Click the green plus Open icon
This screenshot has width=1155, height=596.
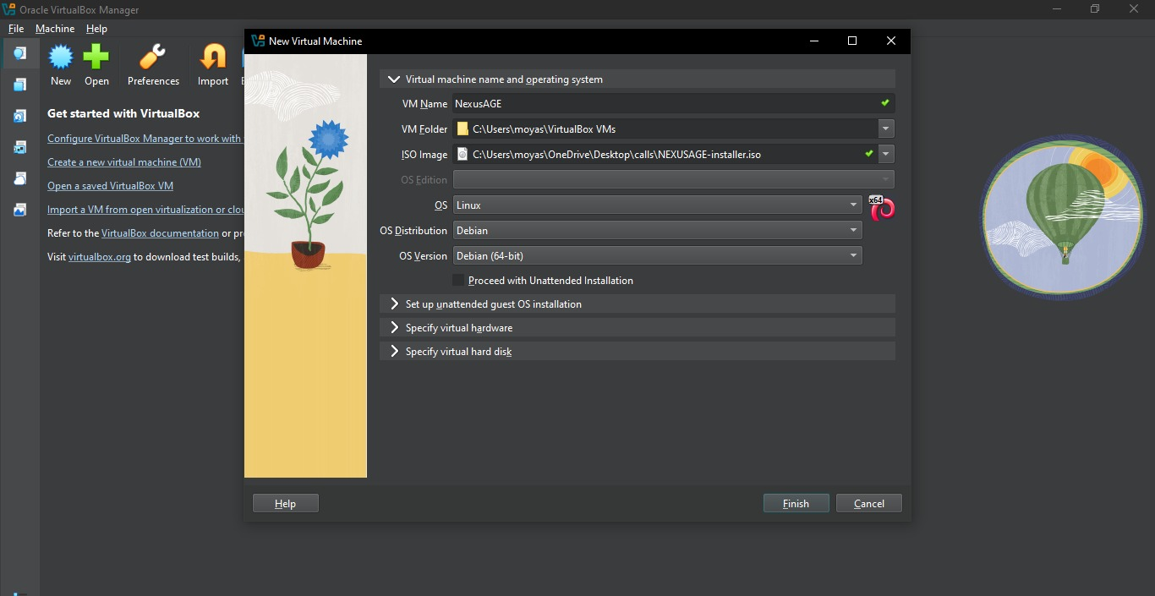96,57
